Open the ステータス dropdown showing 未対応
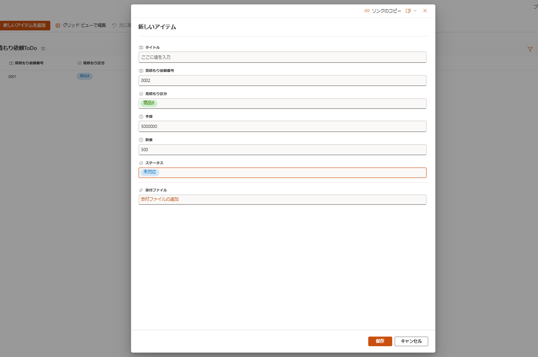The width and height of the screenshot is (538, 357). point(282,173)
